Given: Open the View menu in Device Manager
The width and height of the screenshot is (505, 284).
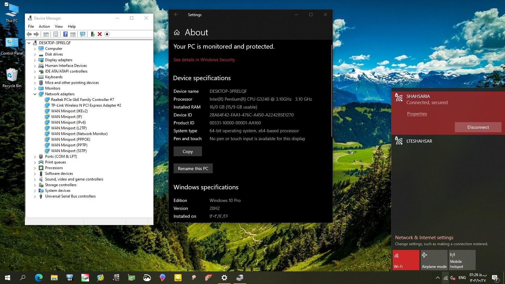Looking at the screenshot, I should coord(59,27).
